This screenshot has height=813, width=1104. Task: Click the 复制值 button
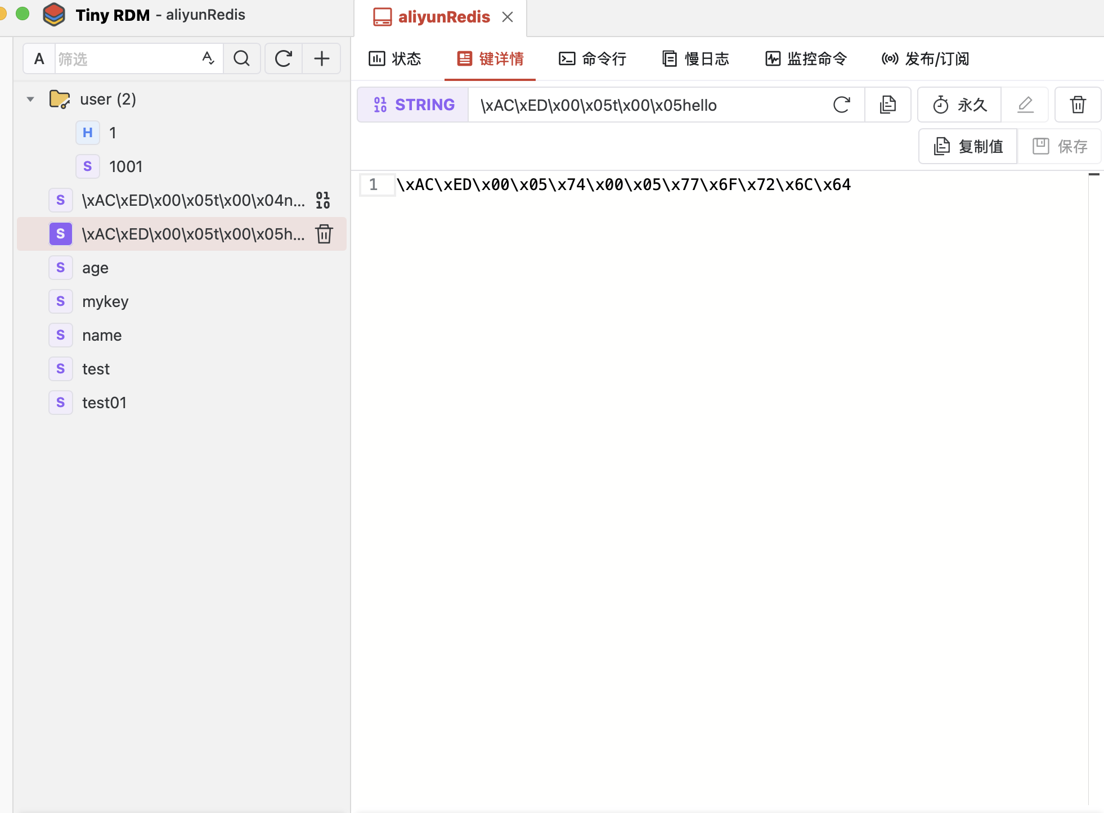click(968, 147)
